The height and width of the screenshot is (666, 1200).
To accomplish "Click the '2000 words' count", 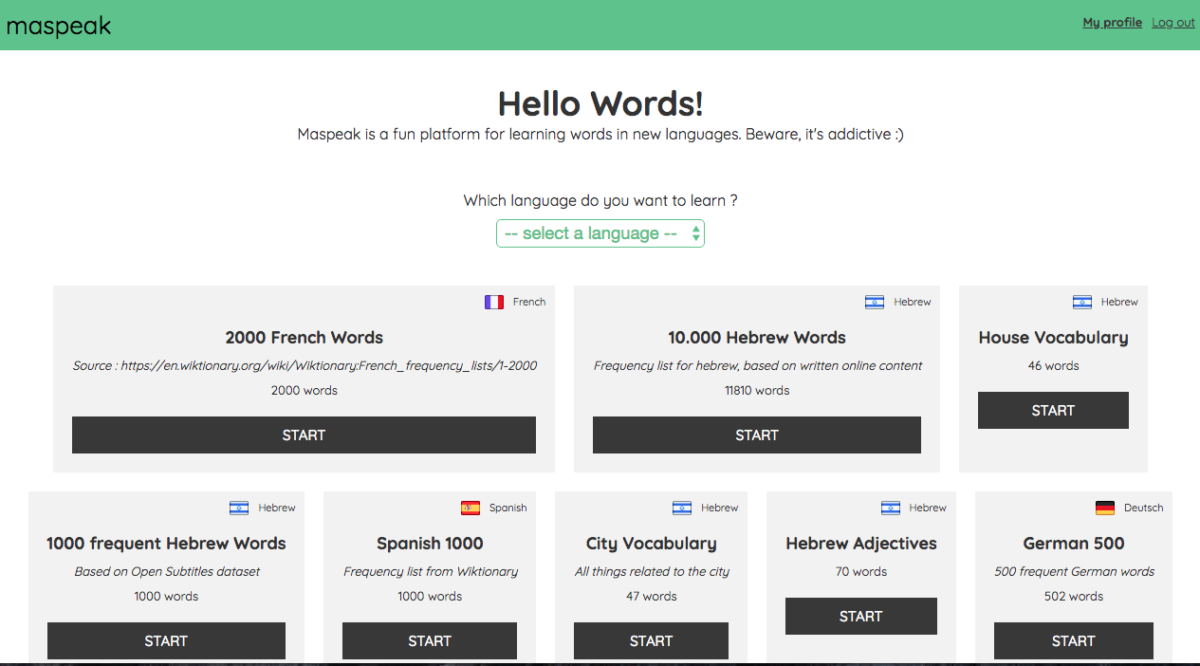I will pyautogui.click(x=305, y=390).
